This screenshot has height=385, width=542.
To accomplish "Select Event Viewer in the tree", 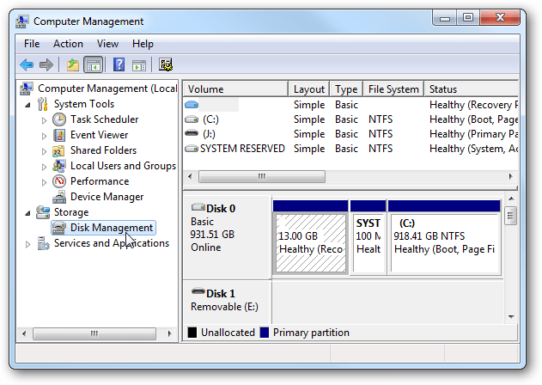I will pos(99,135).
